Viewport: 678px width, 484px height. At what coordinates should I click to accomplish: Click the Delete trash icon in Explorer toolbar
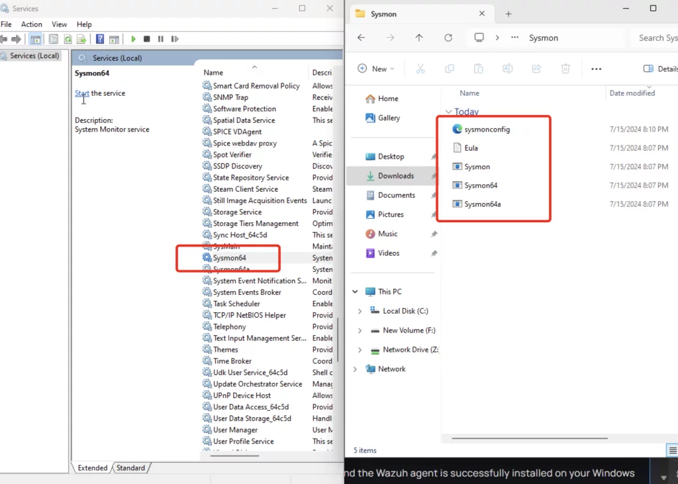565,69
